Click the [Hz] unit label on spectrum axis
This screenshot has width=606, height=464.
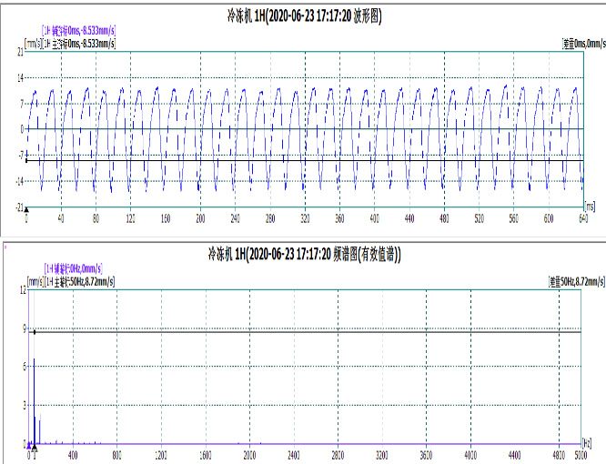(x=588, y=444)
